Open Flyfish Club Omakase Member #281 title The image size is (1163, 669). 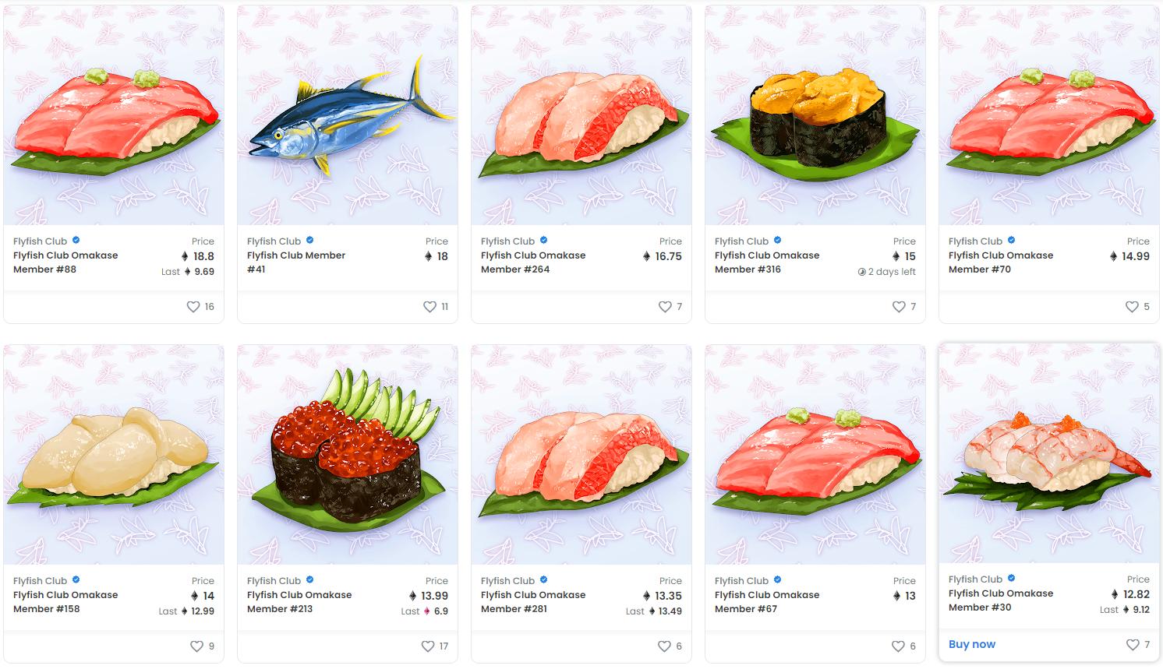point(533,602)
